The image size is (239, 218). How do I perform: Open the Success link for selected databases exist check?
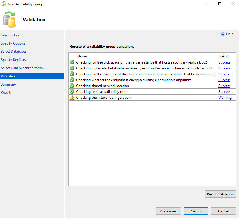pyautogui.click(x=224, y=68)
